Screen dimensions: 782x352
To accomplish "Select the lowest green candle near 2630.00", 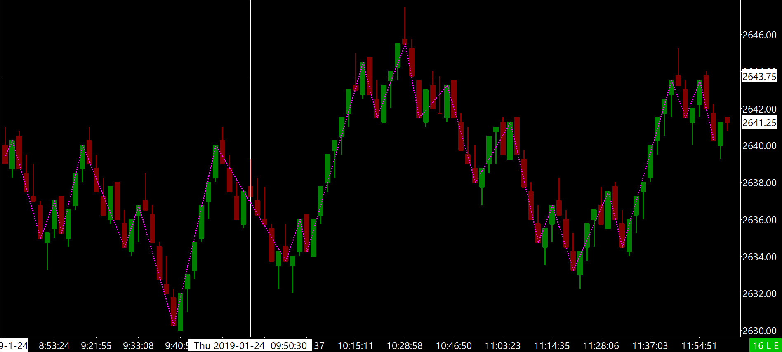I will click(180, 312).
